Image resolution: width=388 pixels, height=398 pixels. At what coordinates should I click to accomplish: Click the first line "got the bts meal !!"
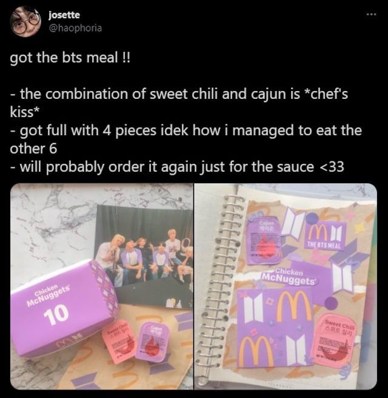click(70, 58)
